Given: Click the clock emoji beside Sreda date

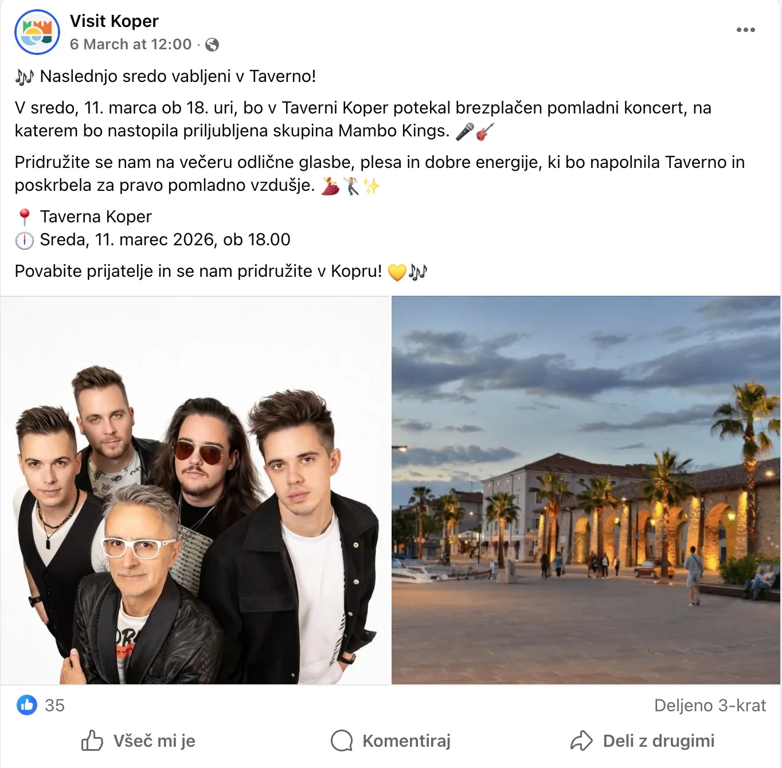Looking at the screenshot, I should pyautogui.click(x=24, y=240).
